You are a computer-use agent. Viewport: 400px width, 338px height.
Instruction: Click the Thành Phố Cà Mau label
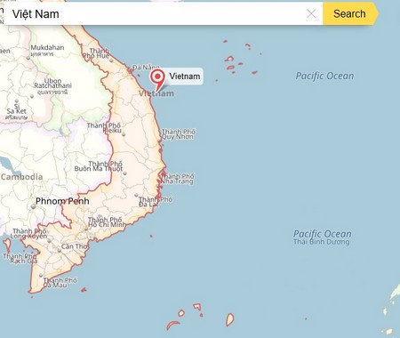point(60,283)
